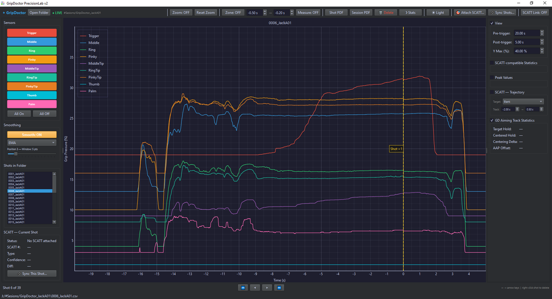This screenshot has height=299, width=552.
Task: Toggle the Trigger sensor trace
Action: tap(32, 33)
